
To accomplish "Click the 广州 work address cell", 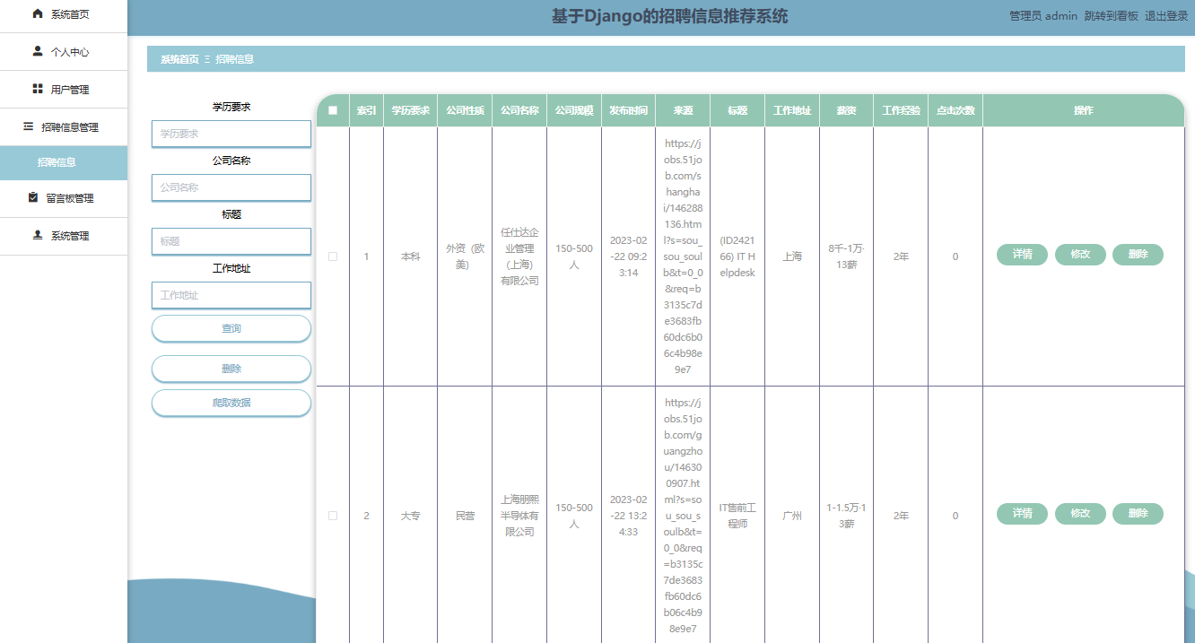I will (x=792, y=516).
